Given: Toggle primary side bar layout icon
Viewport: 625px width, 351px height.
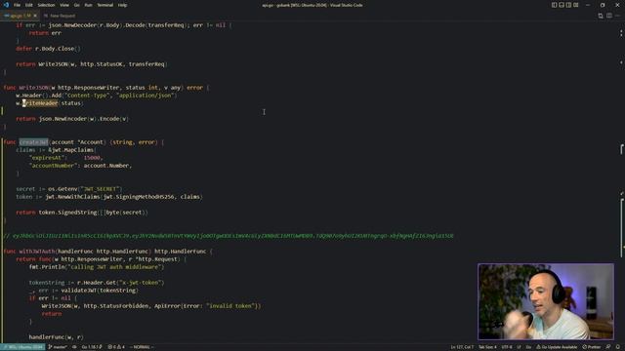Looking at the screenshot, I should click(554, 5).
